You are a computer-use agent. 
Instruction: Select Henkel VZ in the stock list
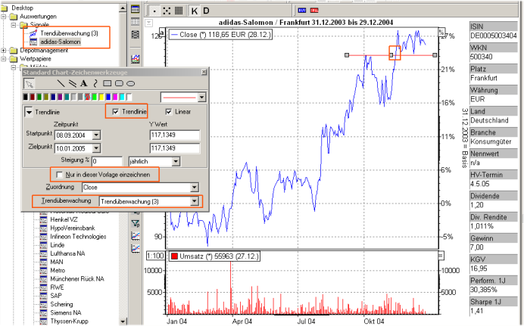tap(64, 219)
